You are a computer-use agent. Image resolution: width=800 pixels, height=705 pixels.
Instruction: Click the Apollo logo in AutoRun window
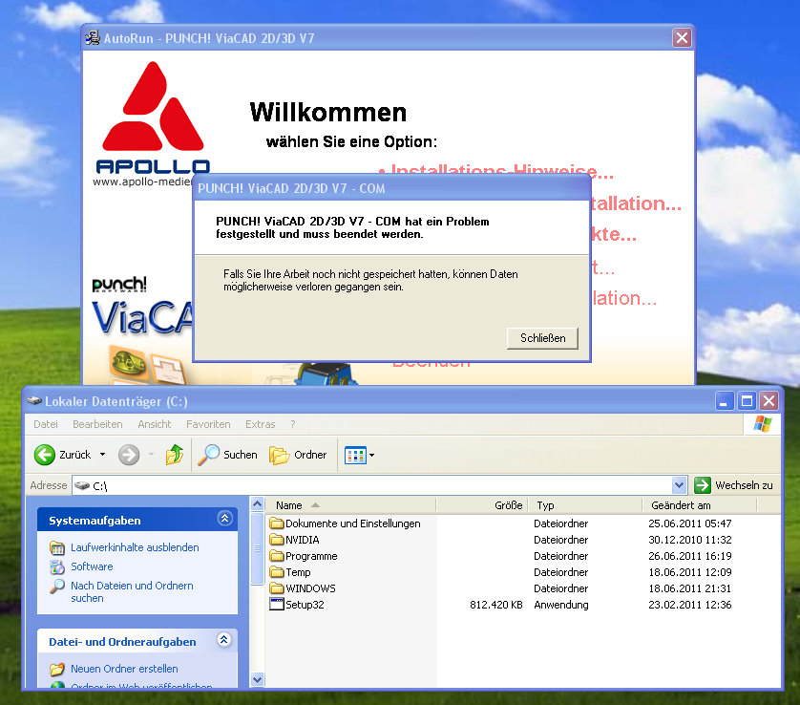(153, 117)
